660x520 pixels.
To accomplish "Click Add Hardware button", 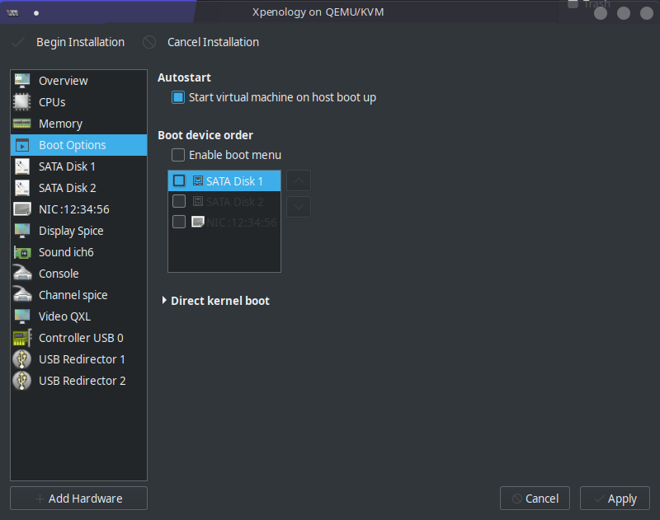I will coord(78,498).
